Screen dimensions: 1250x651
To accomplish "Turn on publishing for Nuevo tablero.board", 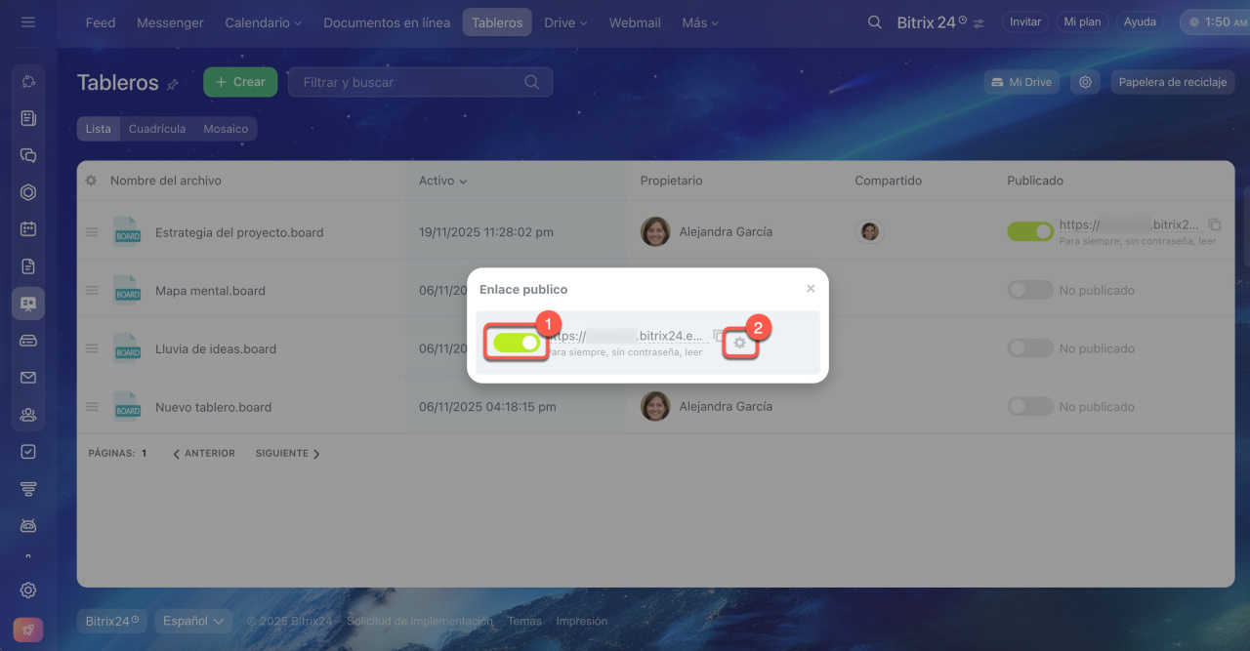I will point(1029,407).
